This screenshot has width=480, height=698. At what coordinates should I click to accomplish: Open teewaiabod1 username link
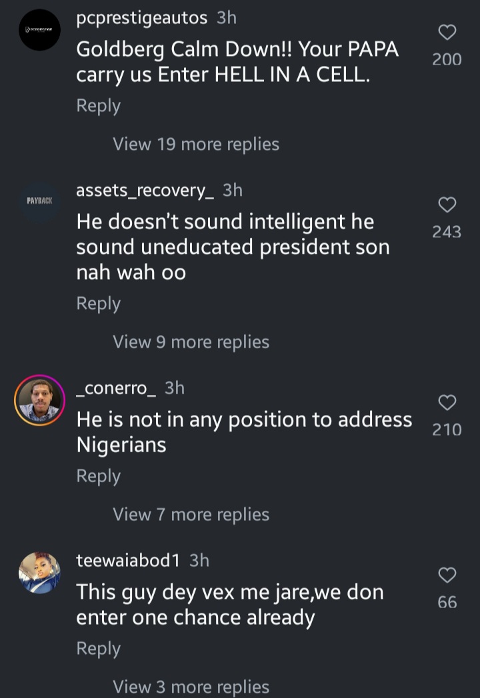coord(129,560)
